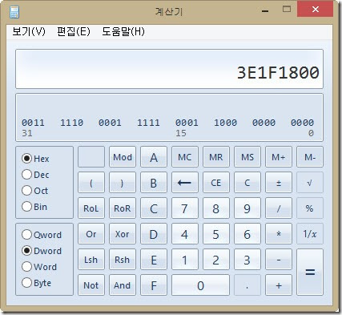Screen dimensions: 342x315
Task: Click the M- memory subtract button
Action: click(x=310, y=157)
